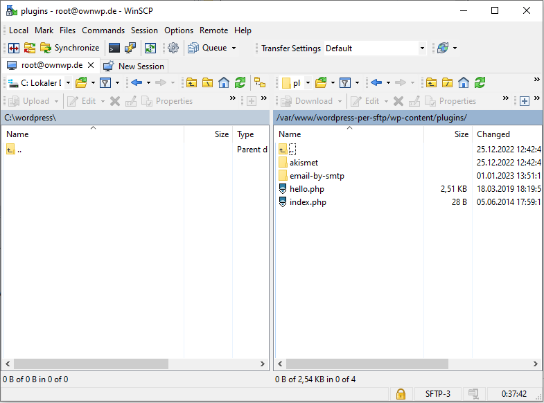Click remote Root Directory icon

coord(447,83)
